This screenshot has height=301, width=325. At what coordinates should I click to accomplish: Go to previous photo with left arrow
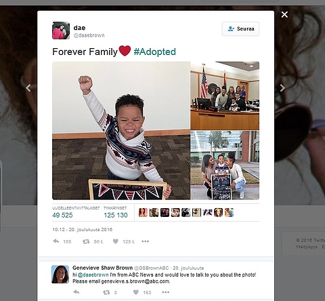[28, 87]
